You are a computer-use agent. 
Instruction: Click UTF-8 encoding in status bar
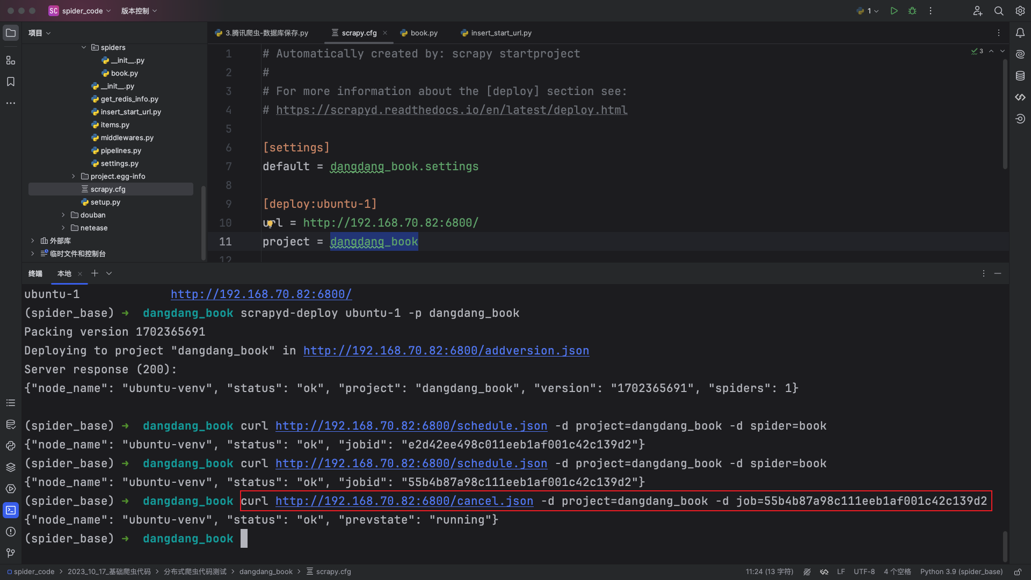coord(864,572)
